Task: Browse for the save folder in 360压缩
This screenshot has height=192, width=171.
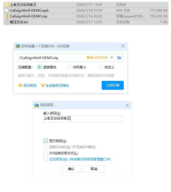Action: click(119, 58)
